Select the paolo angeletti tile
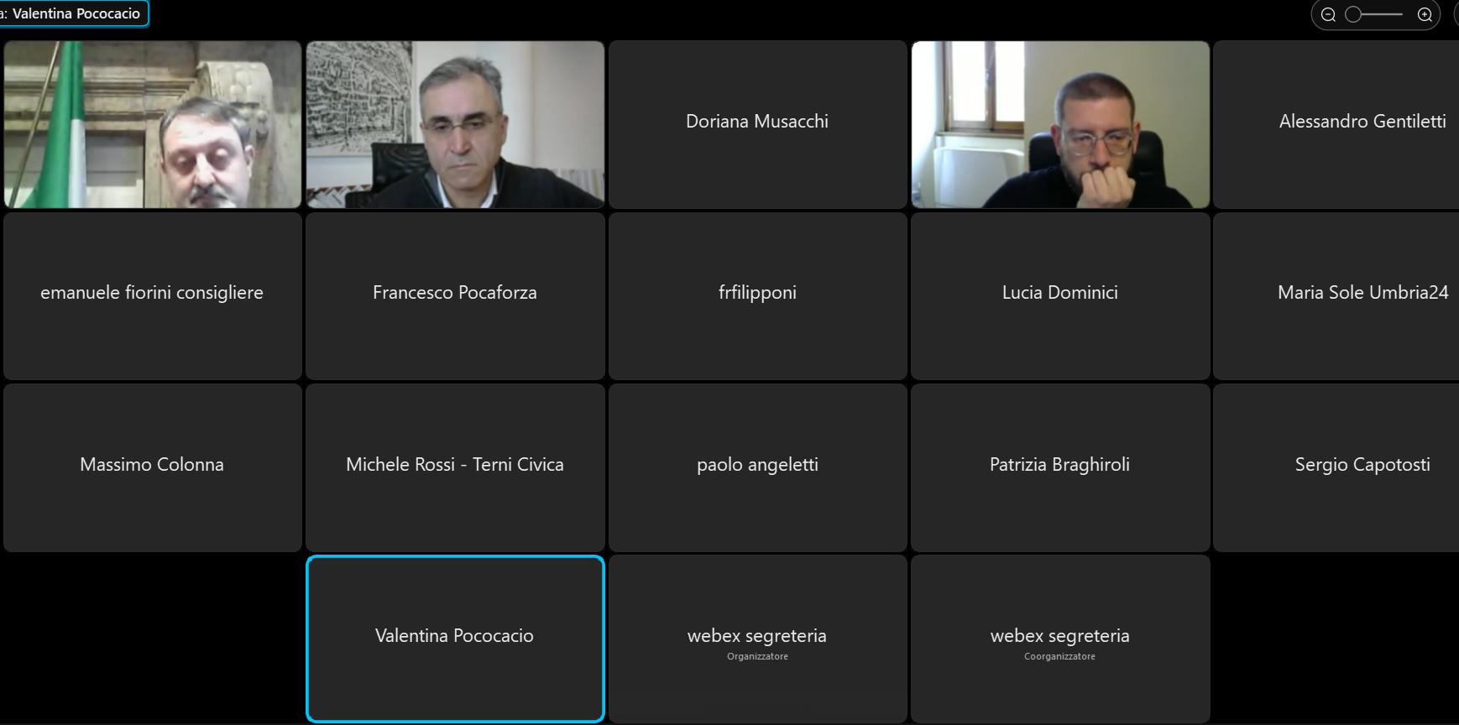 757,467
